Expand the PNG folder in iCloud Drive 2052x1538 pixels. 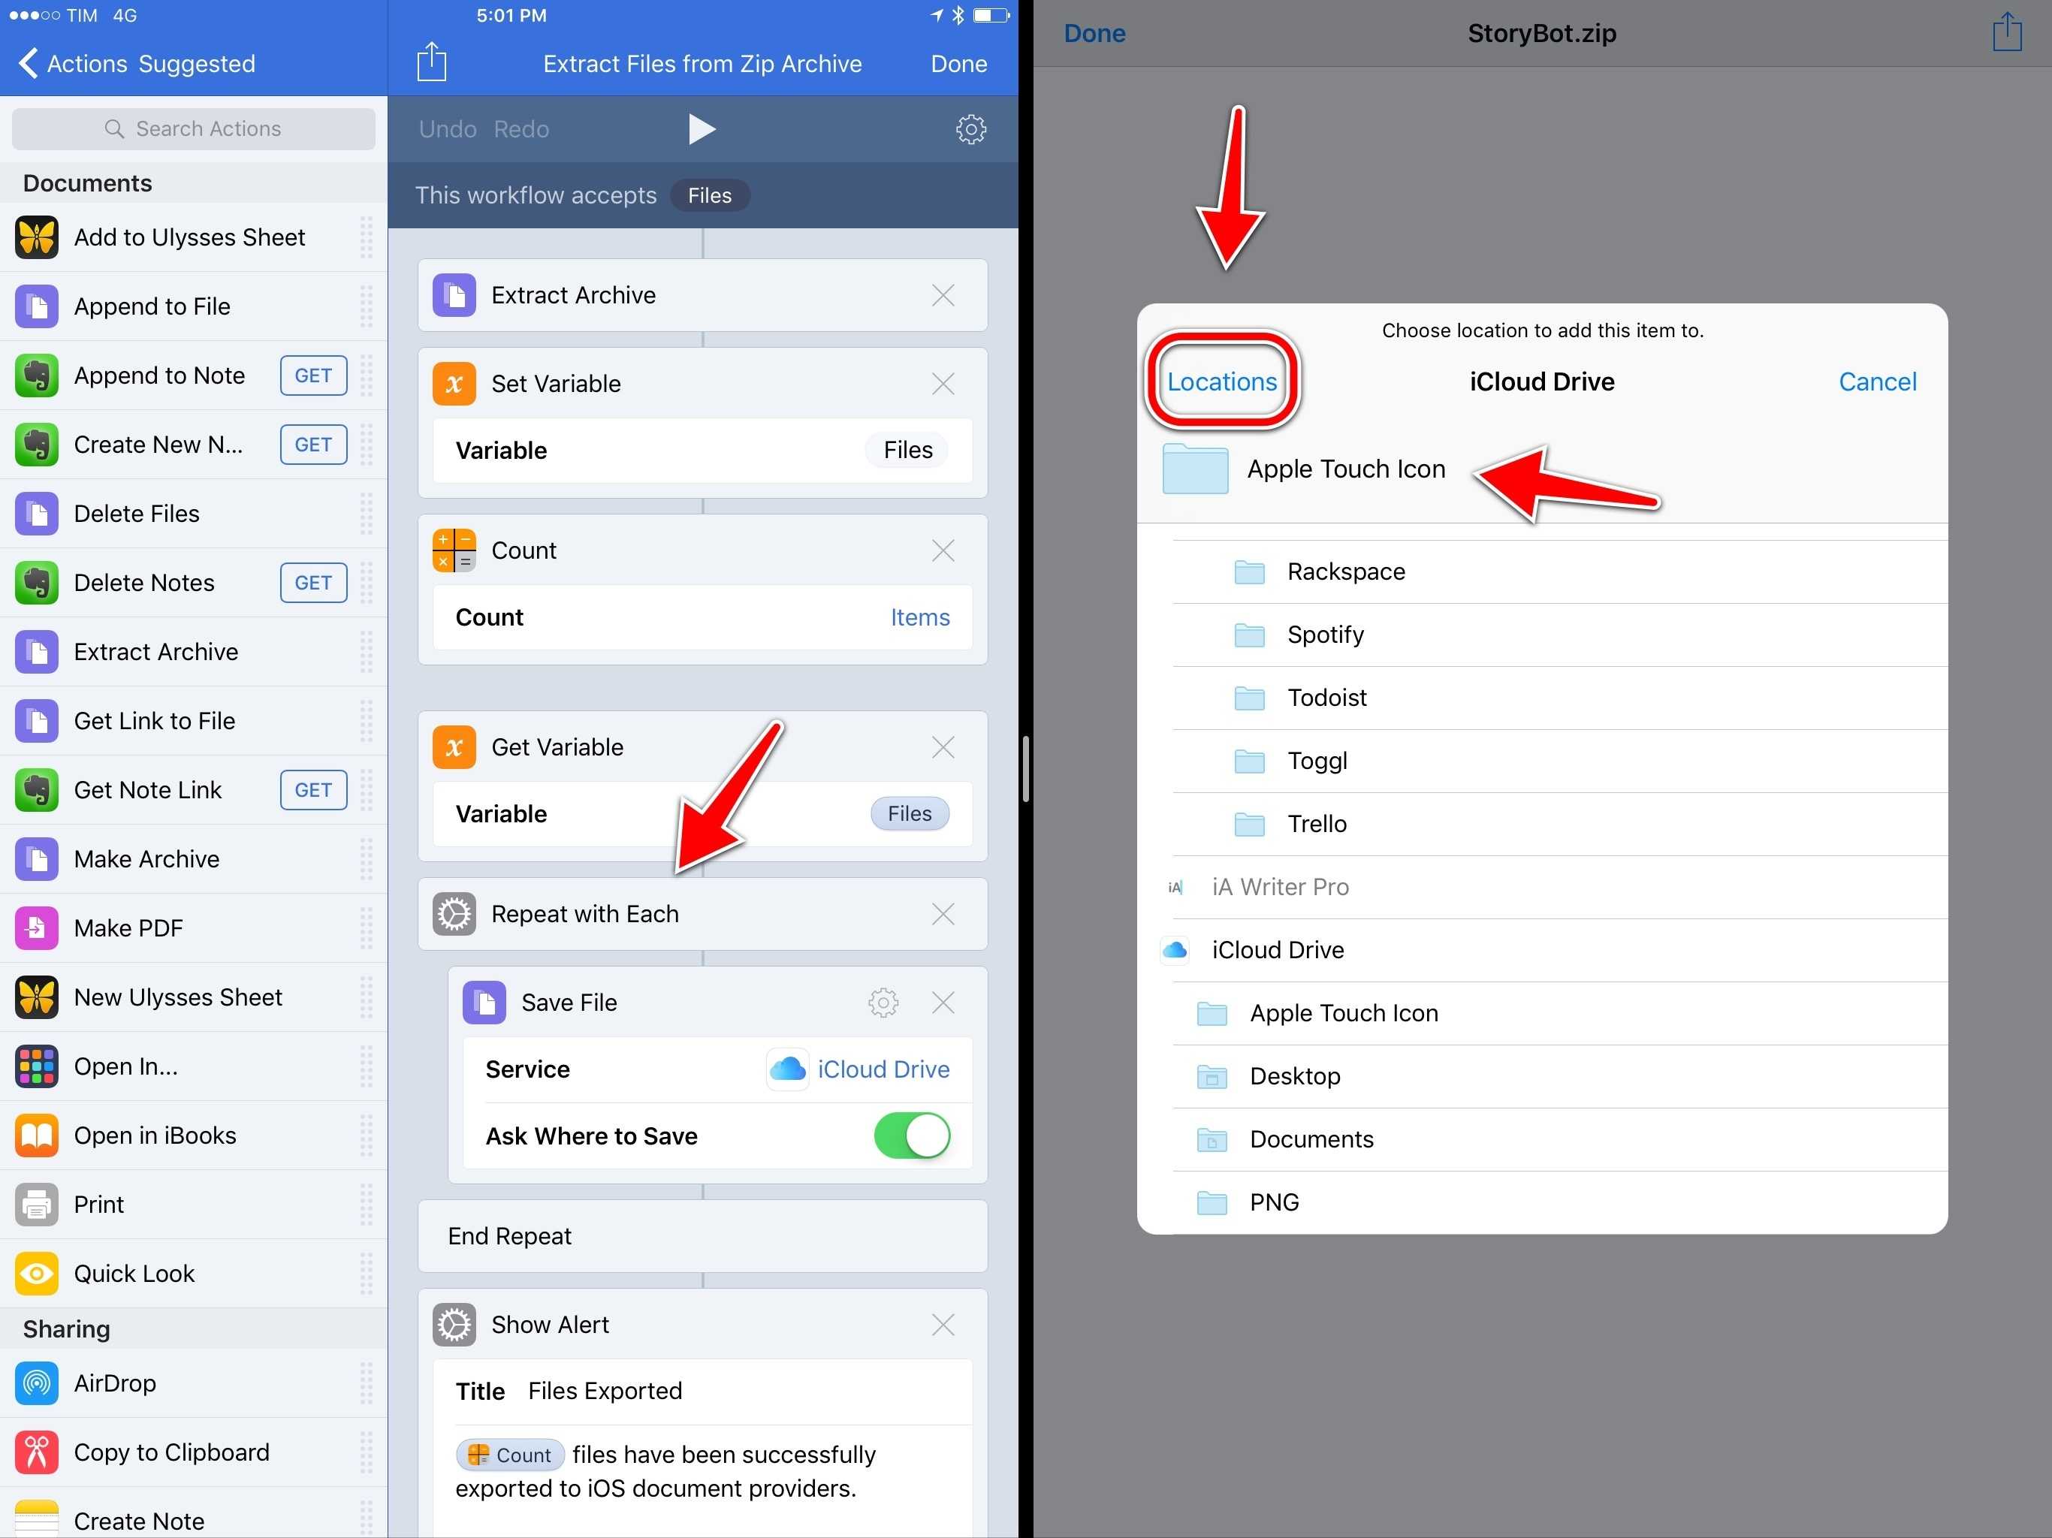point(1275,1200)
